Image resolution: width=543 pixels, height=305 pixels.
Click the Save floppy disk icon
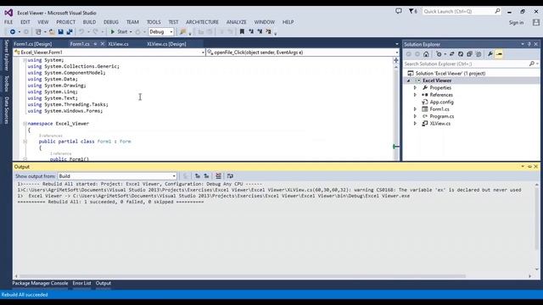tap(60, 32)
